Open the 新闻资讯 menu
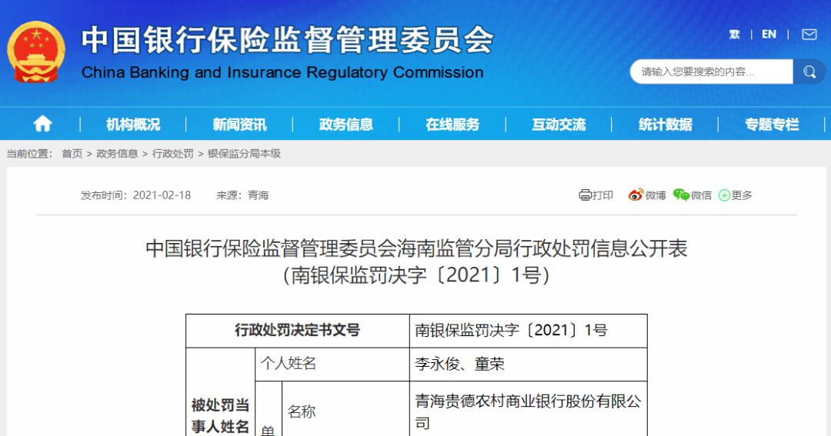831x436 pixels. [x=239, y=125]
